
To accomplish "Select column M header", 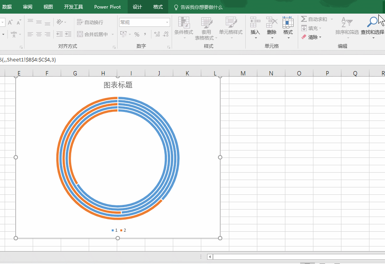I will click(x=243, y=73).
